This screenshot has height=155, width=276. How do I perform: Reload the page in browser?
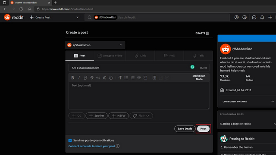pyautogui.click(x=21, y=9)
